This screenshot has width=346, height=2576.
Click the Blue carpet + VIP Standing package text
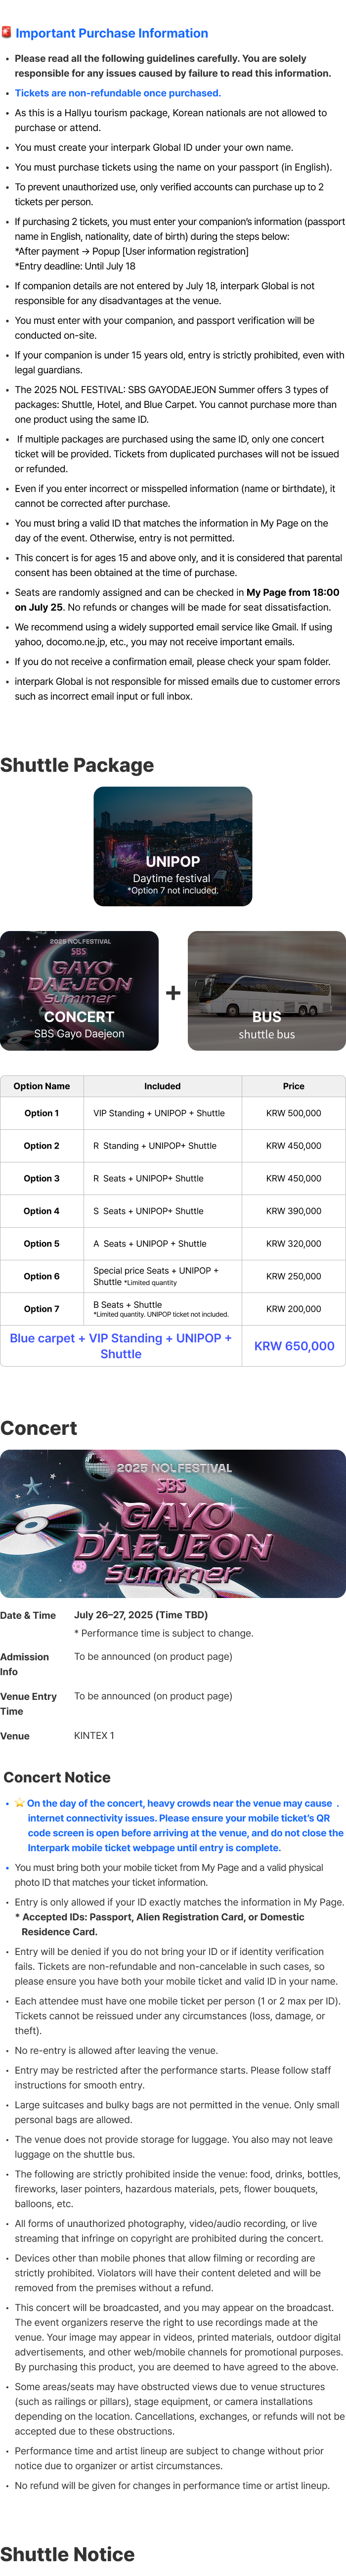[121, 1346]
